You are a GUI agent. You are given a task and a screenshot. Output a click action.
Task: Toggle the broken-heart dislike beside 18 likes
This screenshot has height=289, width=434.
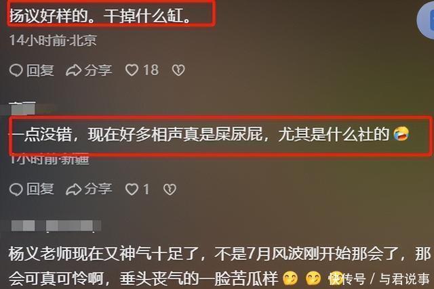coord(178,70)
